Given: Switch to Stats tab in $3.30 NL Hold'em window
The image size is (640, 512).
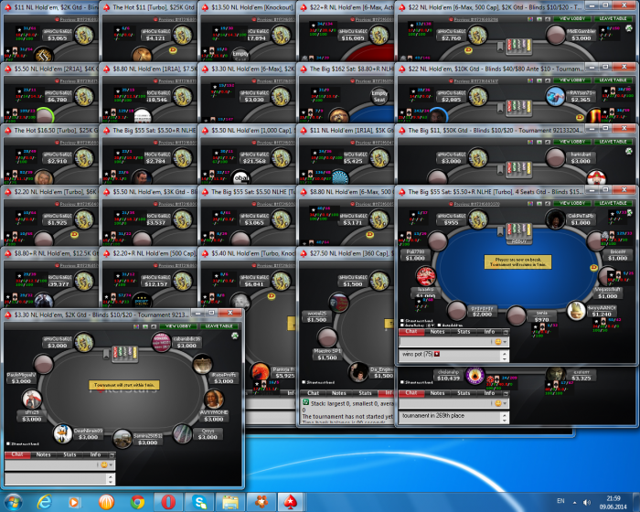Looking at the screenshot, I should (69, 454).
